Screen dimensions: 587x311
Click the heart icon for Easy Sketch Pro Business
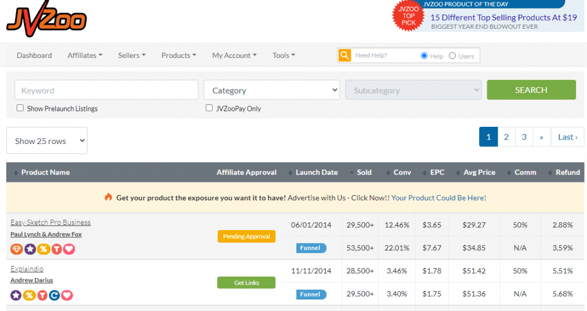[x=69, y=249]
